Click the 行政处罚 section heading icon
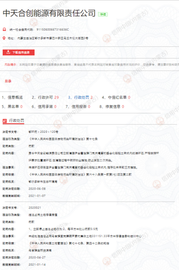179x270 pixels. click(x=4, y=121)
